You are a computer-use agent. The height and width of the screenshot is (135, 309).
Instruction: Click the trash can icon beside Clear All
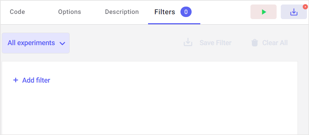tap(255, 43)
